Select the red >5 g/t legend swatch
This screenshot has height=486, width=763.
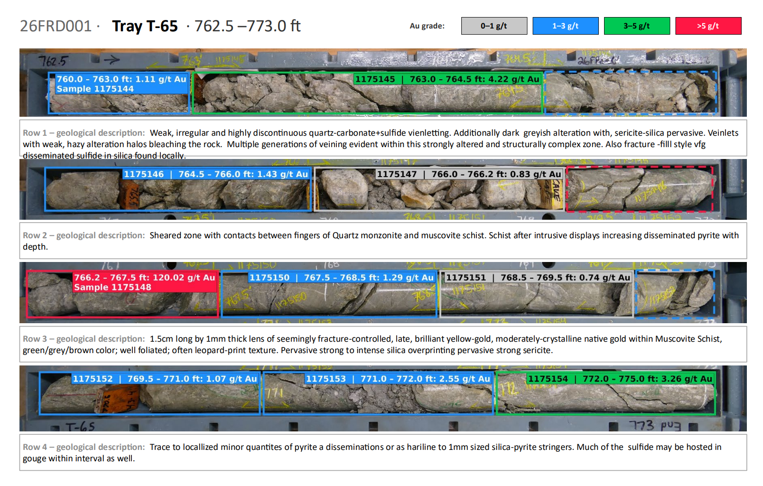pyautogui.click(x=708, y=26)
